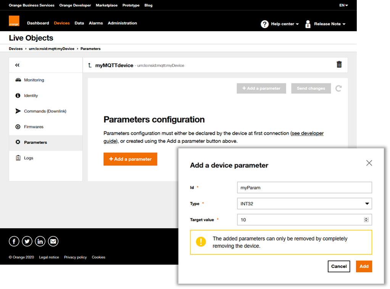Select Logs in the sidebar
The width and height of the screenshot is (390, 289).
[46, 158]
